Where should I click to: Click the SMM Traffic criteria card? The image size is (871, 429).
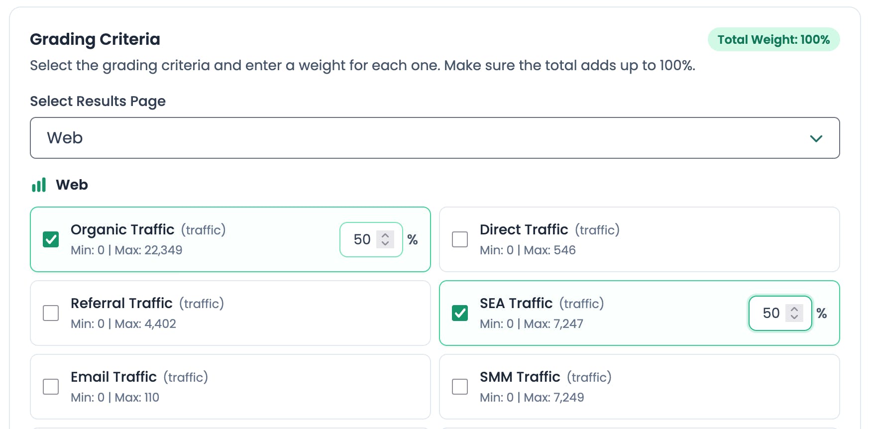click(x=697, y=387)
